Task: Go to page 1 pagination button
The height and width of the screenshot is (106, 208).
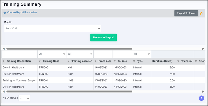Action: point(202,98)
